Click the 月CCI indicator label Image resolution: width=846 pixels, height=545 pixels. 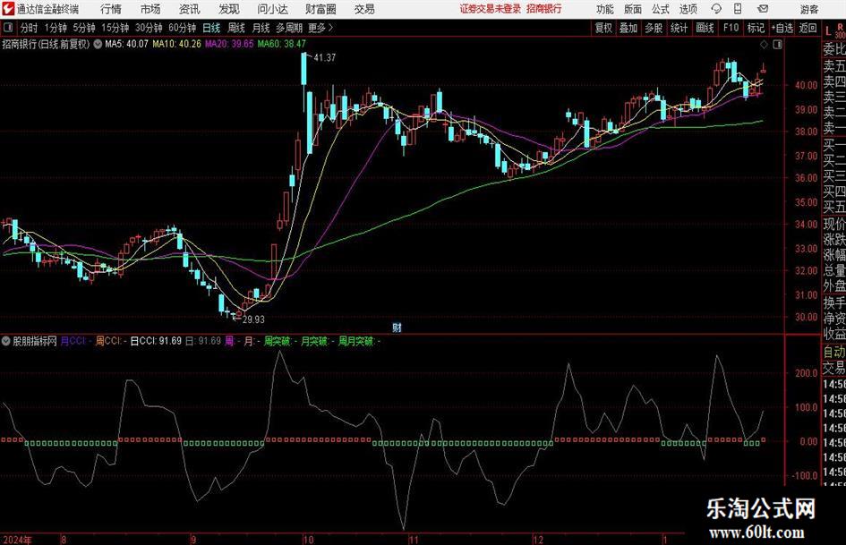(75, 341)
